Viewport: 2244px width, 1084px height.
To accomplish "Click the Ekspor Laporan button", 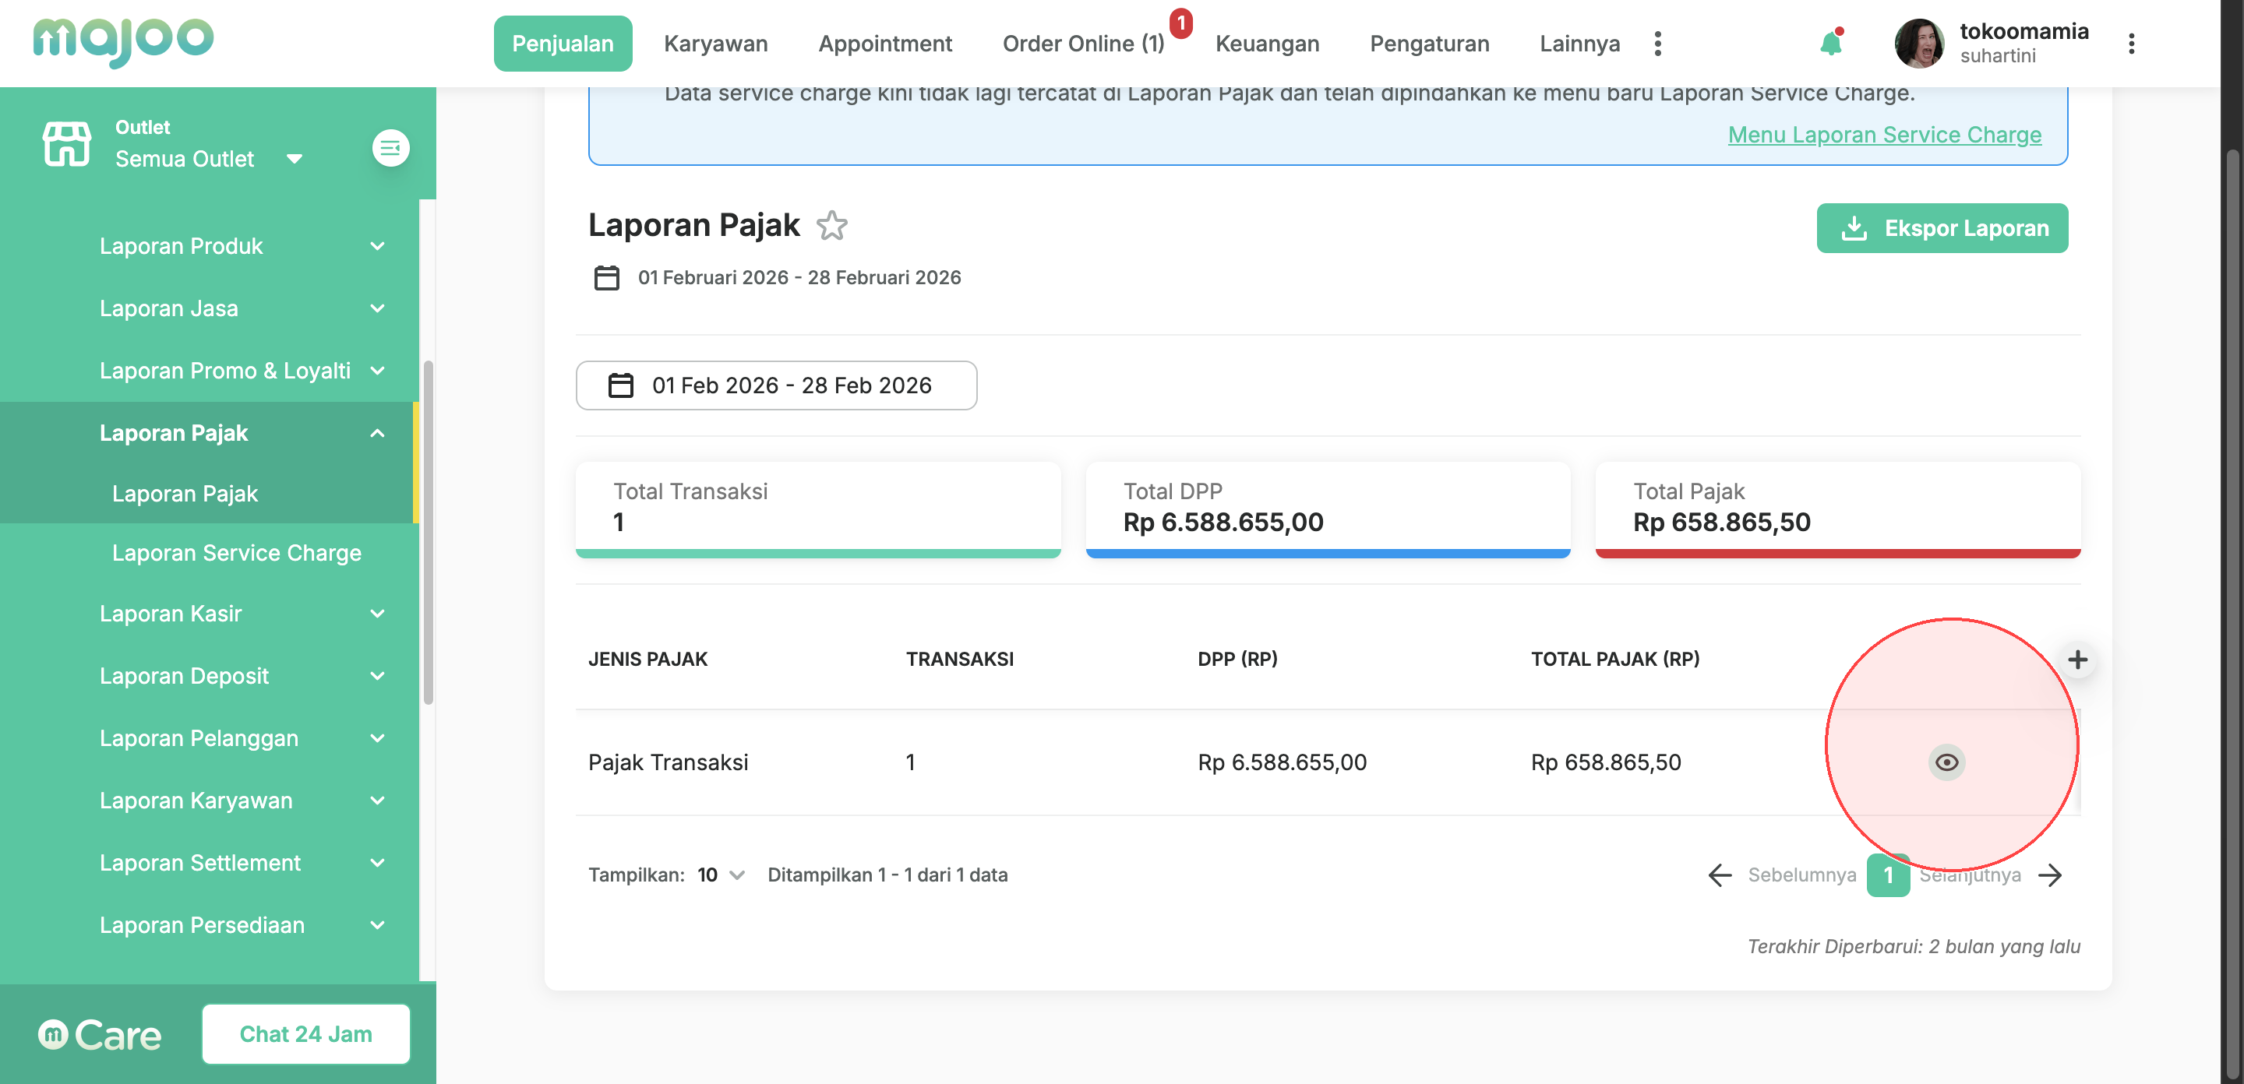I will coord(1942,228).
